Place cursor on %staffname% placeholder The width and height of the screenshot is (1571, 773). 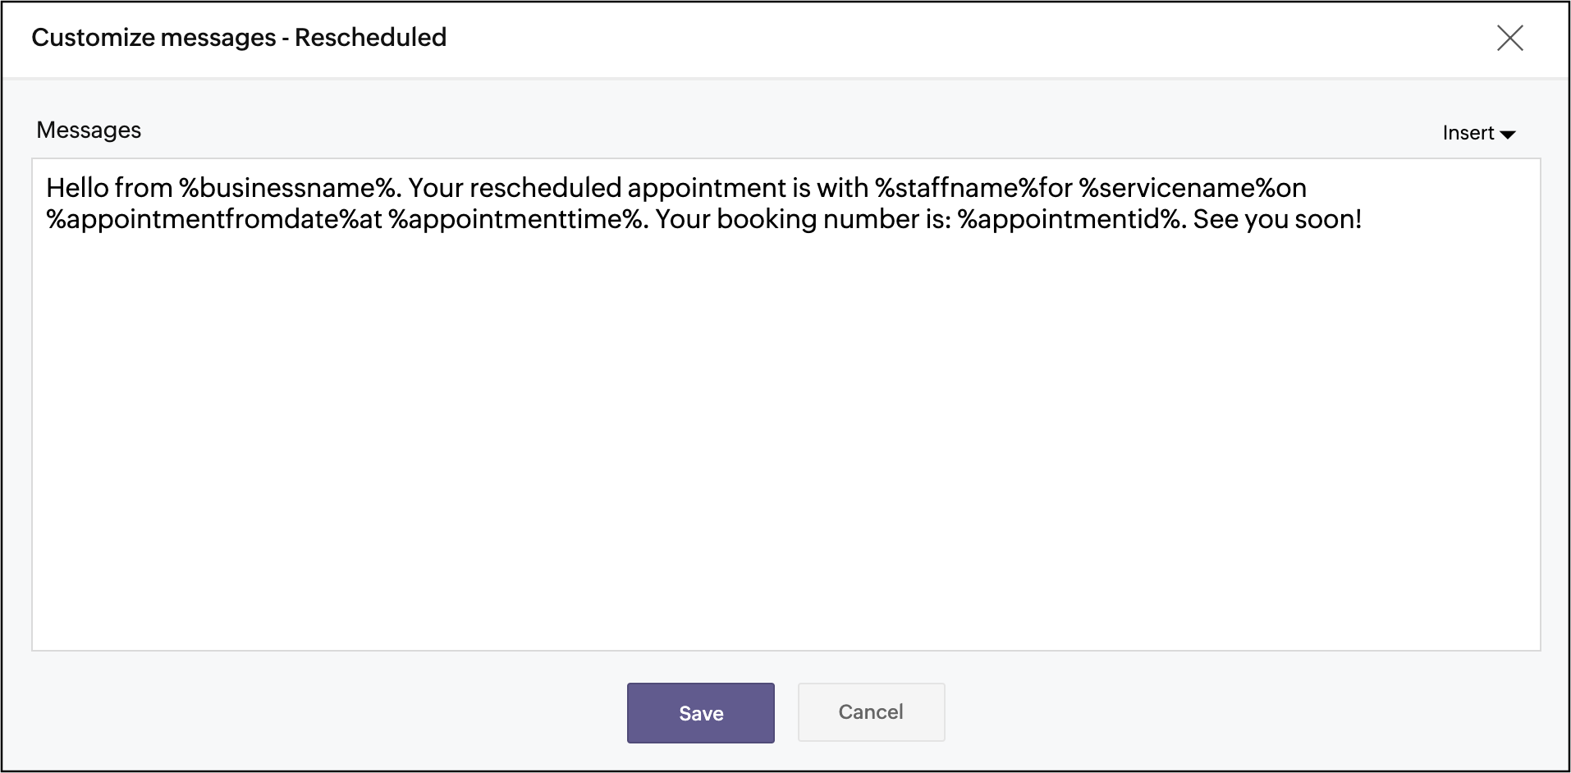tap(957, 189)
